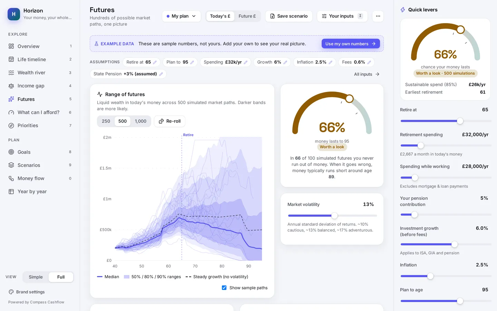497x311 pixels.
Task: Open the Scenarios page
Action: pos(40,165)
